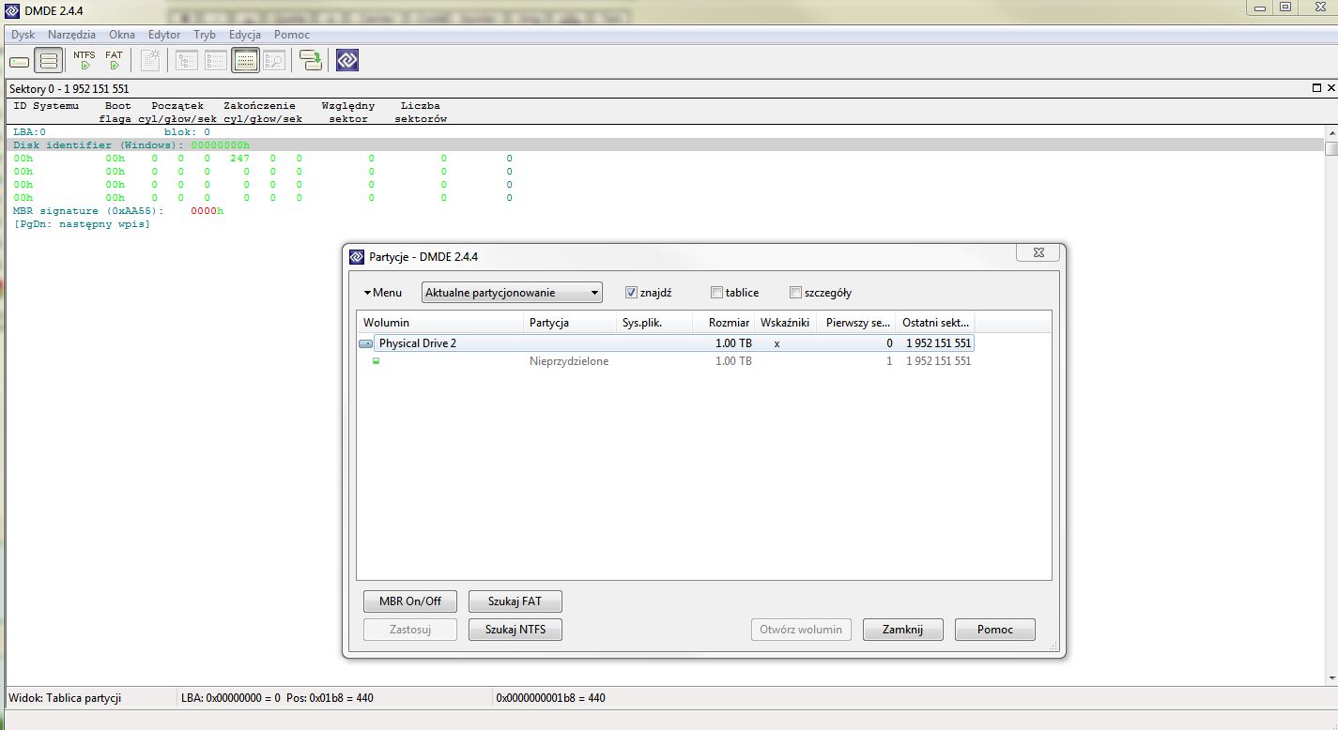Click the [PgDn: następny wpis] text
The height and width of the screenshot is (730, 1338).
82,224
